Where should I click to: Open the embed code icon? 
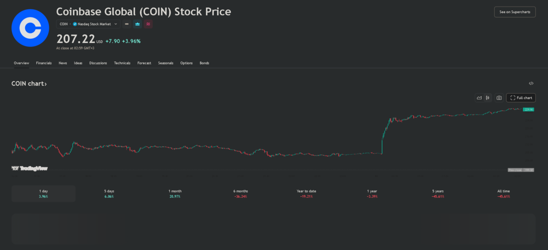pyautogui.click(x=531, y=83)
